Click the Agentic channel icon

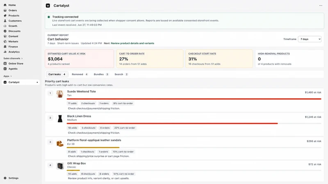tap(5, 69)
